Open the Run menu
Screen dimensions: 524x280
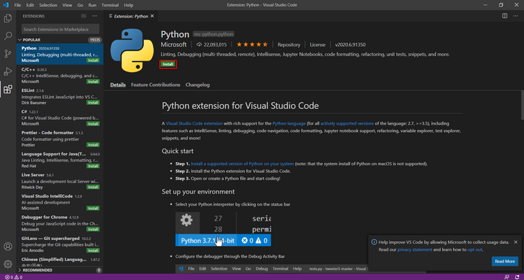pos(93,5)
